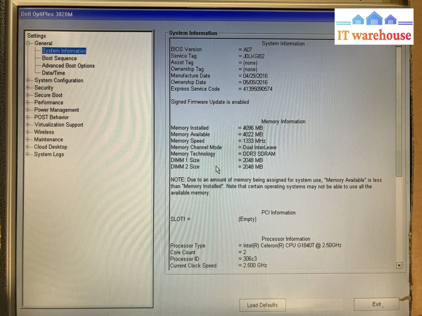Expand the System Configuration node
The height and width of the screenshot is (316, 422).
coord(28,80)
